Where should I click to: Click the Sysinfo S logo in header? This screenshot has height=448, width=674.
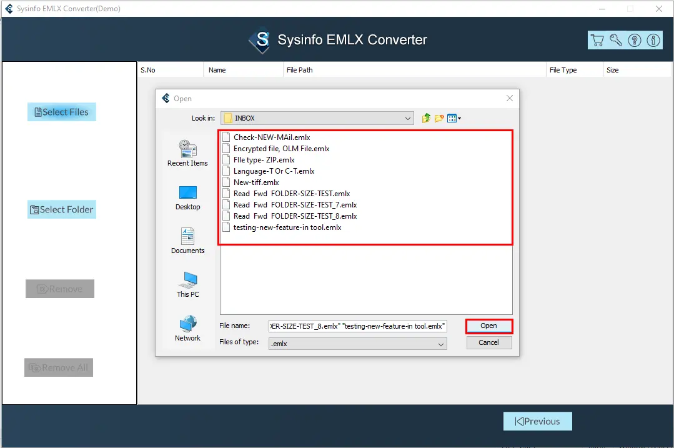(260, 40)
